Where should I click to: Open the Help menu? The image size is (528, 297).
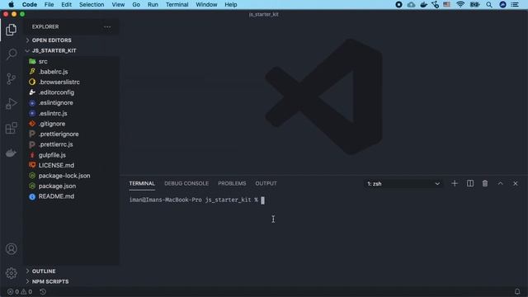click(x=231, y=5)
